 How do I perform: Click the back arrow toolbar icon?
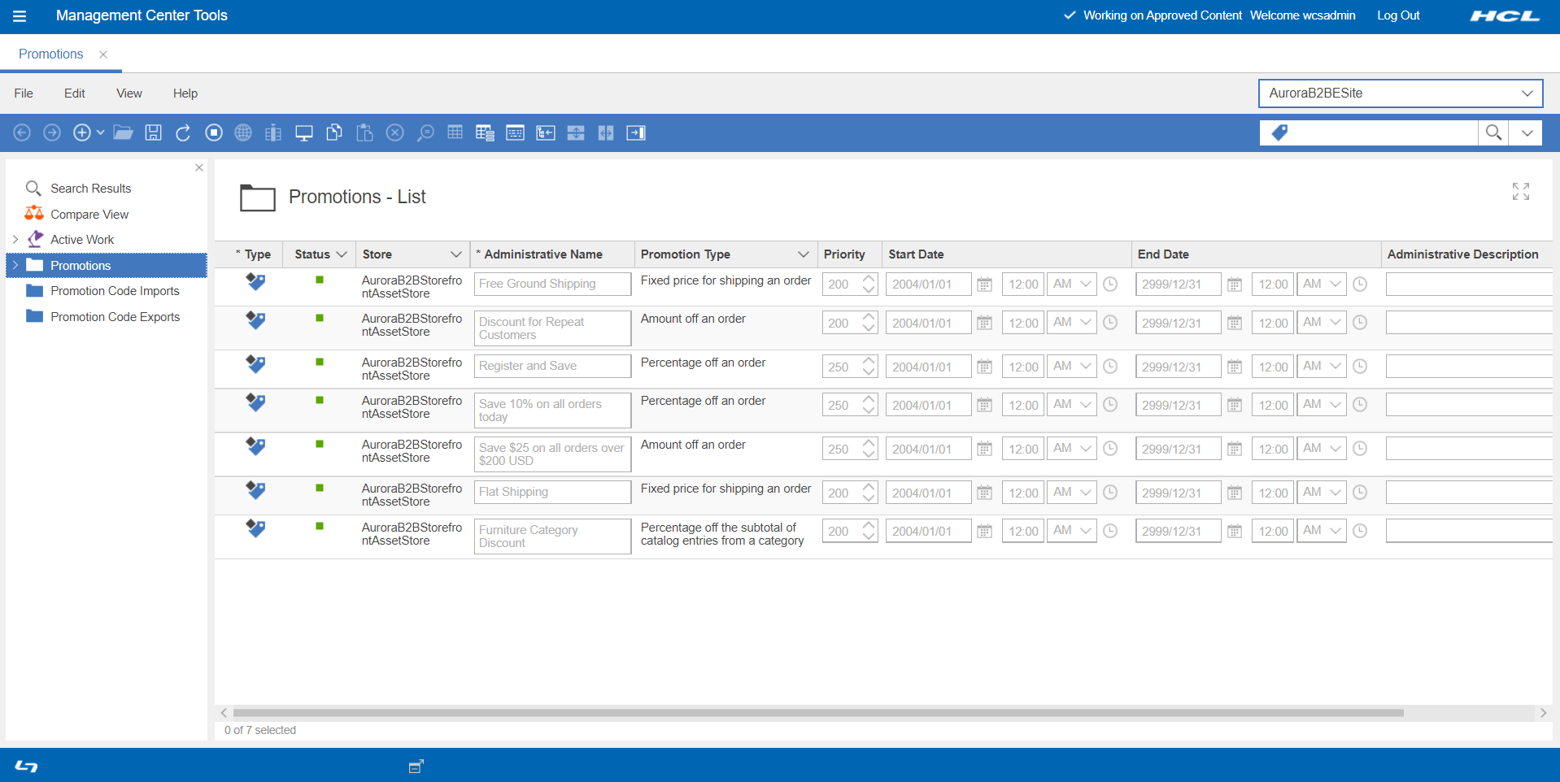point(22,133)
